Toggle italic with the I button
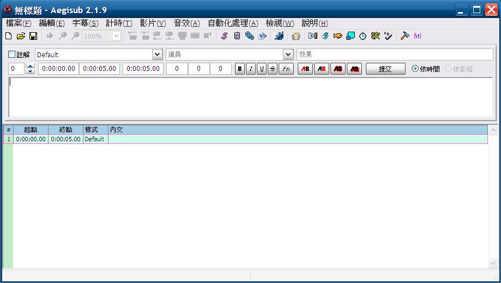 click(251, 69)
